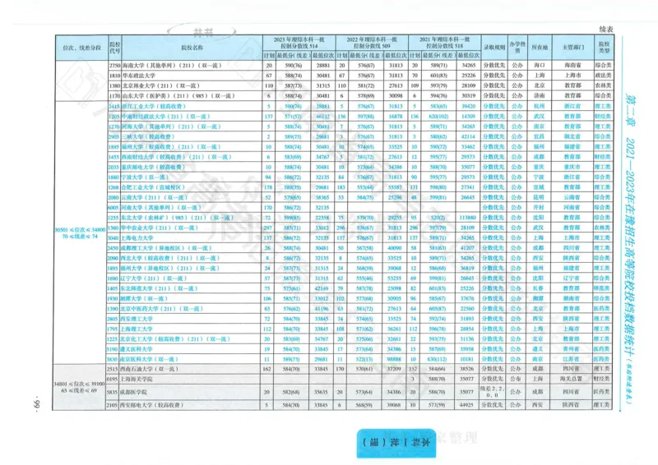Click the 主管部门 column header
This screenshot has width=658, height=465.
point(572,48)
